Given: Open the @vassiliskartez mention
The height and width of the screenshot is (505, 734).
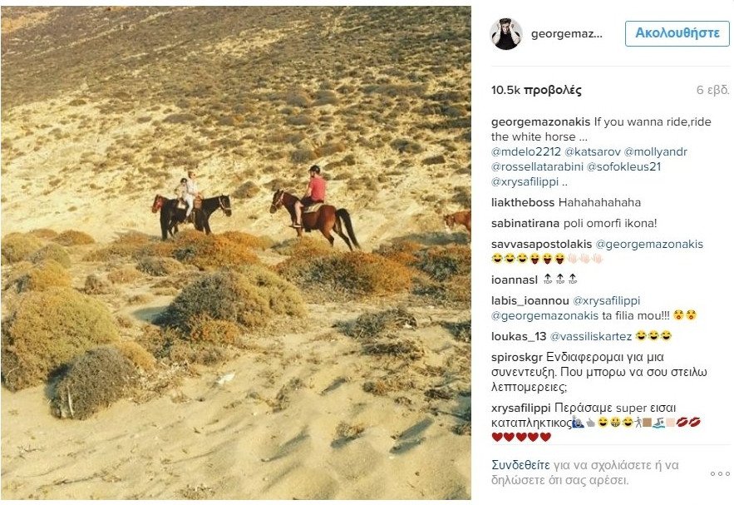Looking at the screenshot, I should pyautogui.click(x=591, y=336).
